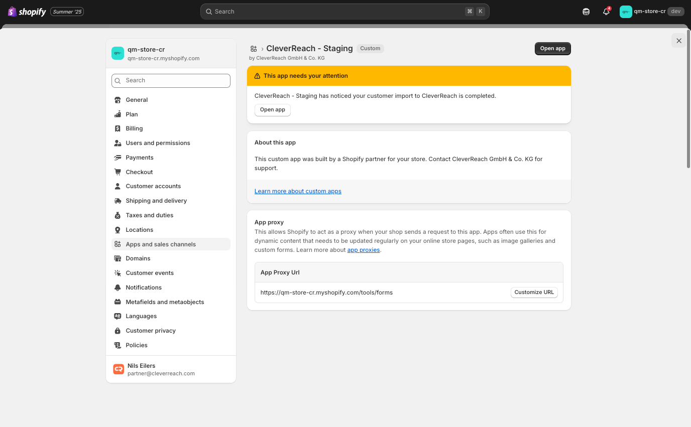Click the Shipping and delivery truck icon
This screenshot has width=691, height=427.
[118, 201]
